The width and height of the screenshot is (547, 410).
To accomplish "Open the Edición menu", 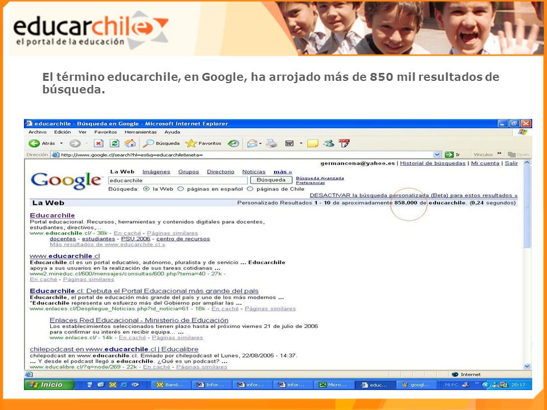I will [62, 132].
